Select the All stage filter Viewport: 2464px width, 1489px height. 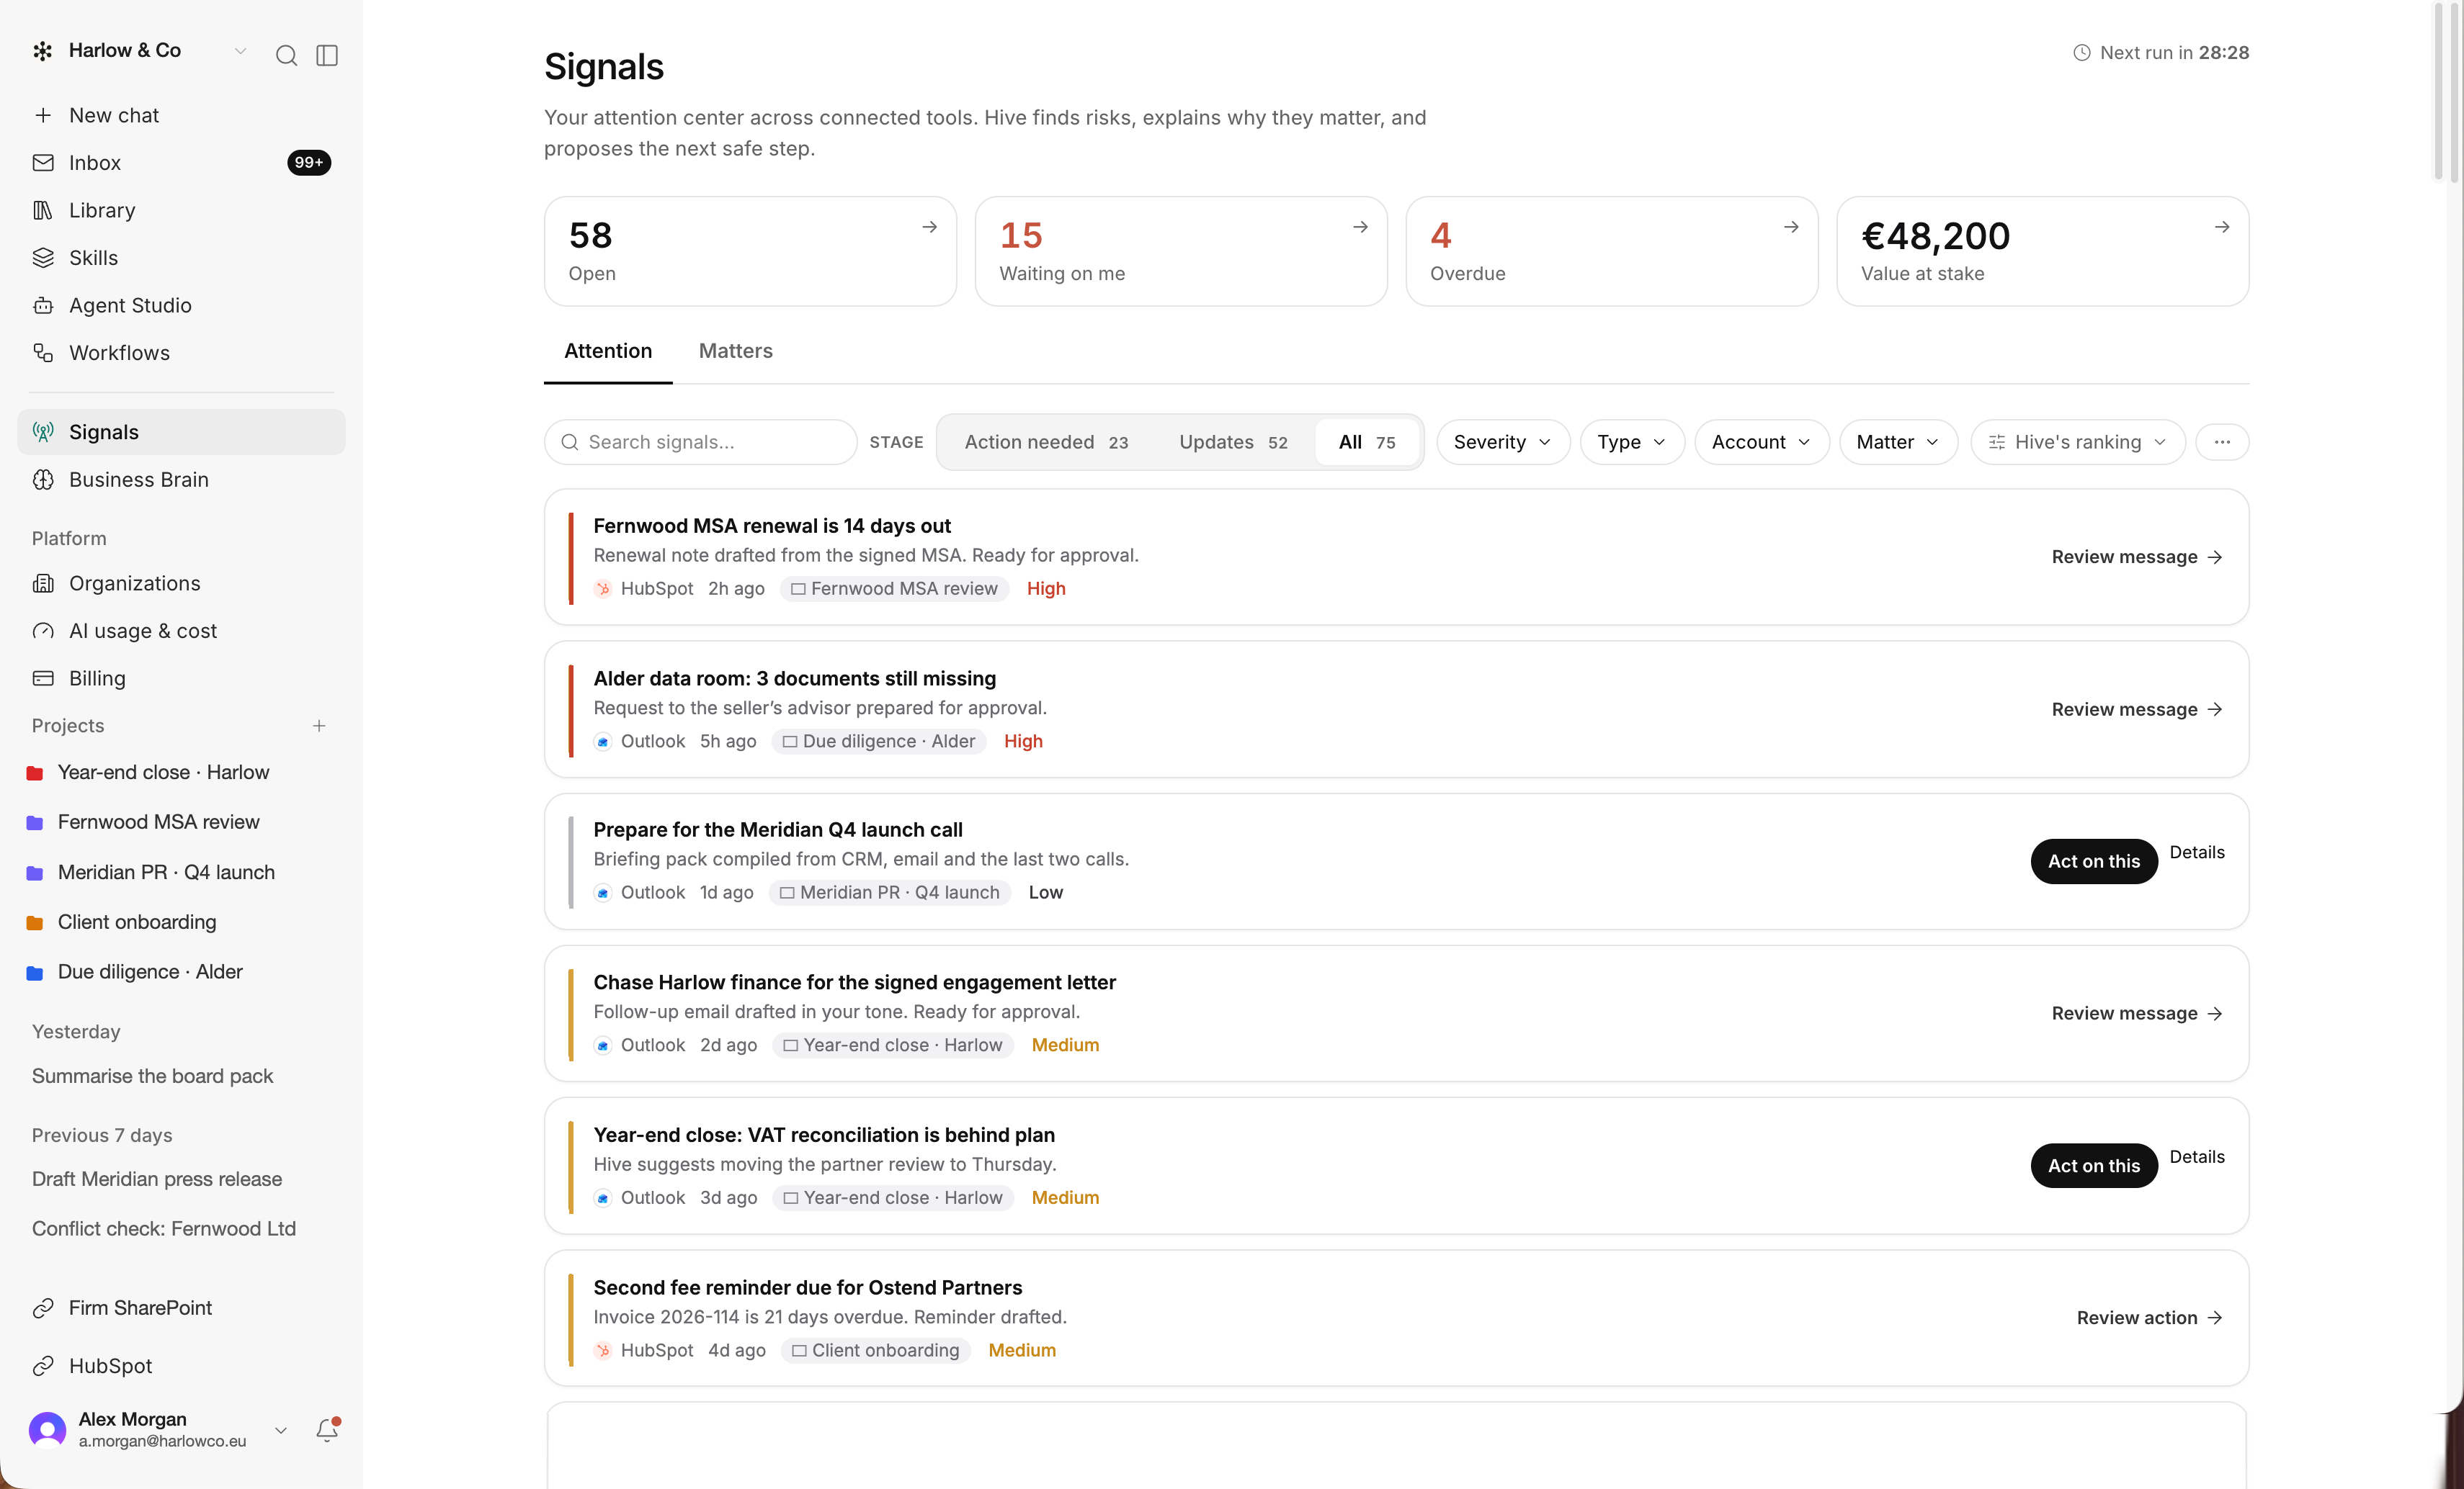pos(1366,441)
